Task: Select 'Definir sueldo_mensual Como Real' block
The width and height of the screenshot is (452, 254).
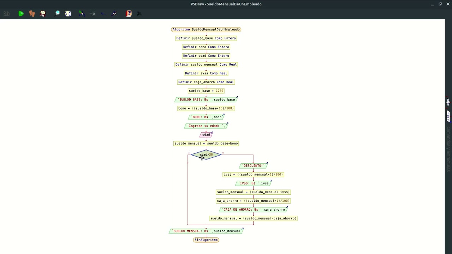Action: pyautogui.click(x=206, y=65)
